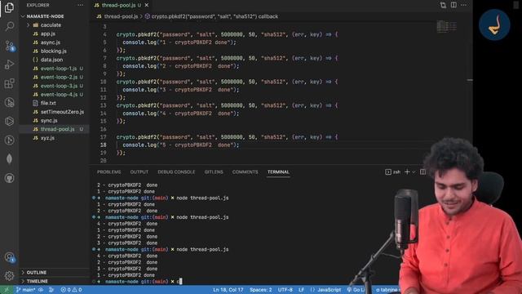Click the Go Live button in the status bar
Viewport: 522px width, 294px height.
356,290
